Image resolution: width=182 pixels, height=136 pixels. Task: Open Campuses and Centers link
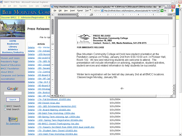click(x=13, y=76)
